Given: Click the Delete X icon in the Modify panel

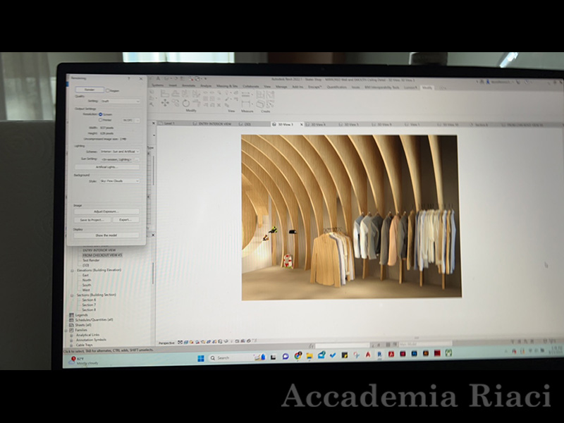Looking at the screenshot, I should coord(219,105).
